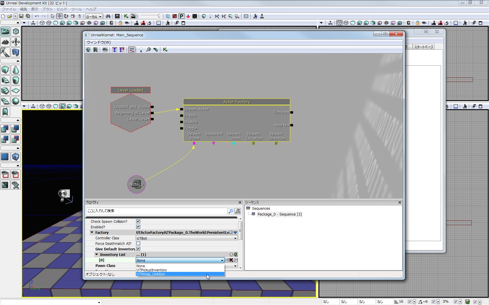Add new item to Inventory List

click(235, 254)
